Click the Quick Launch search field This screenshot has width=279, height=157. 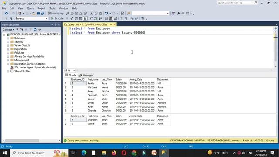pos(237,3)
